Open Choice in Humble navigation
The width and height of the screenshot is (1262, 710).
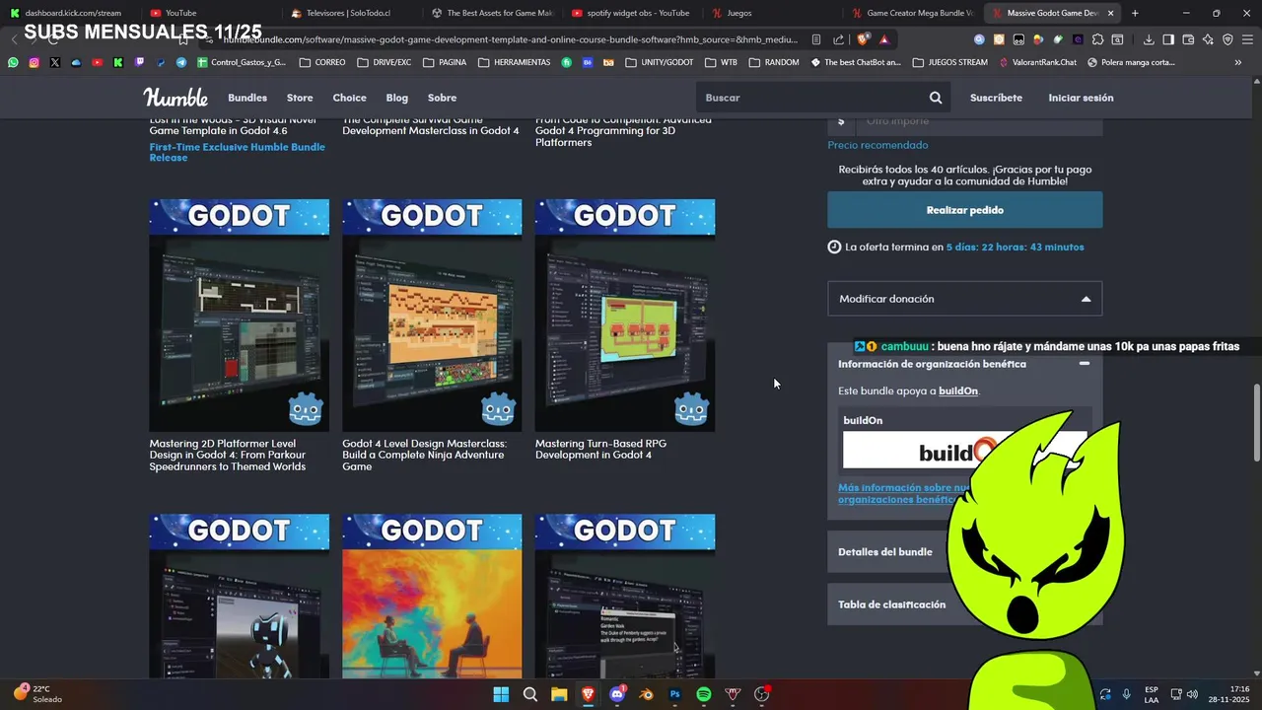349,98
